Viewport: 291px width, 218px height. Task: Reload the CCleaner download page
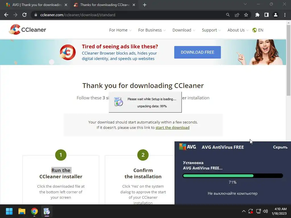point(24,15)
